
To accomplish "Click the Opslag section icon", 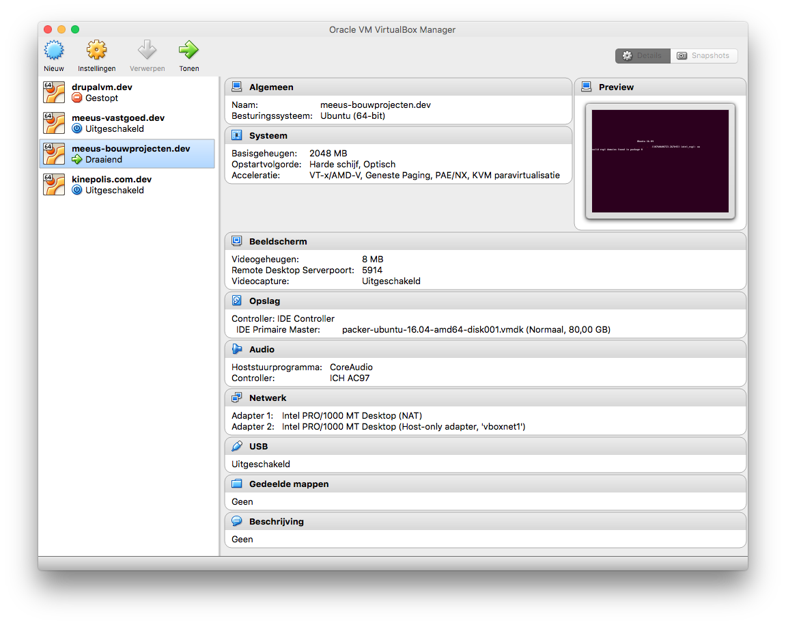I will click(x=237, y=300).
